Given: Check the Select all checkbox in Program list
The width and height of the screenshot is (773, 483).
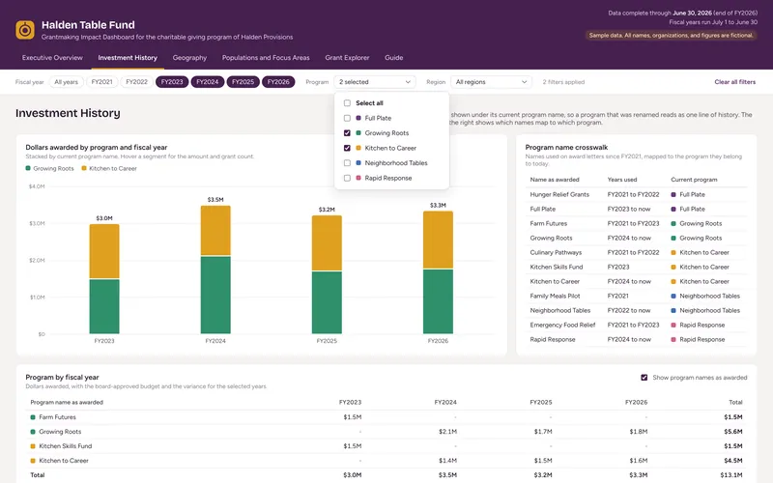Looking at the screenshot, I should click(x=347, y=103).
